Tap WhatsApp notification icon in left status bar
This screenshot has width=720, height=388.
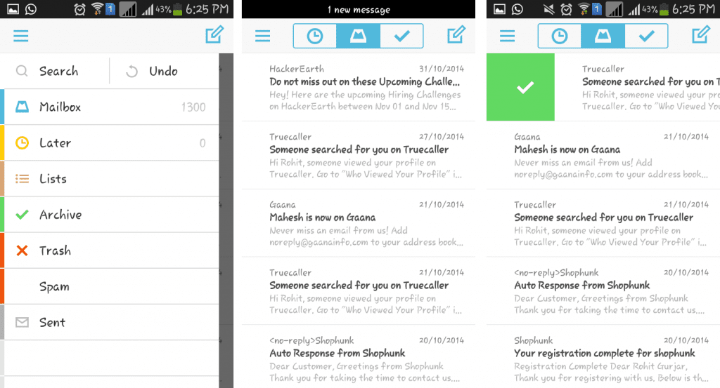point(31,9)
